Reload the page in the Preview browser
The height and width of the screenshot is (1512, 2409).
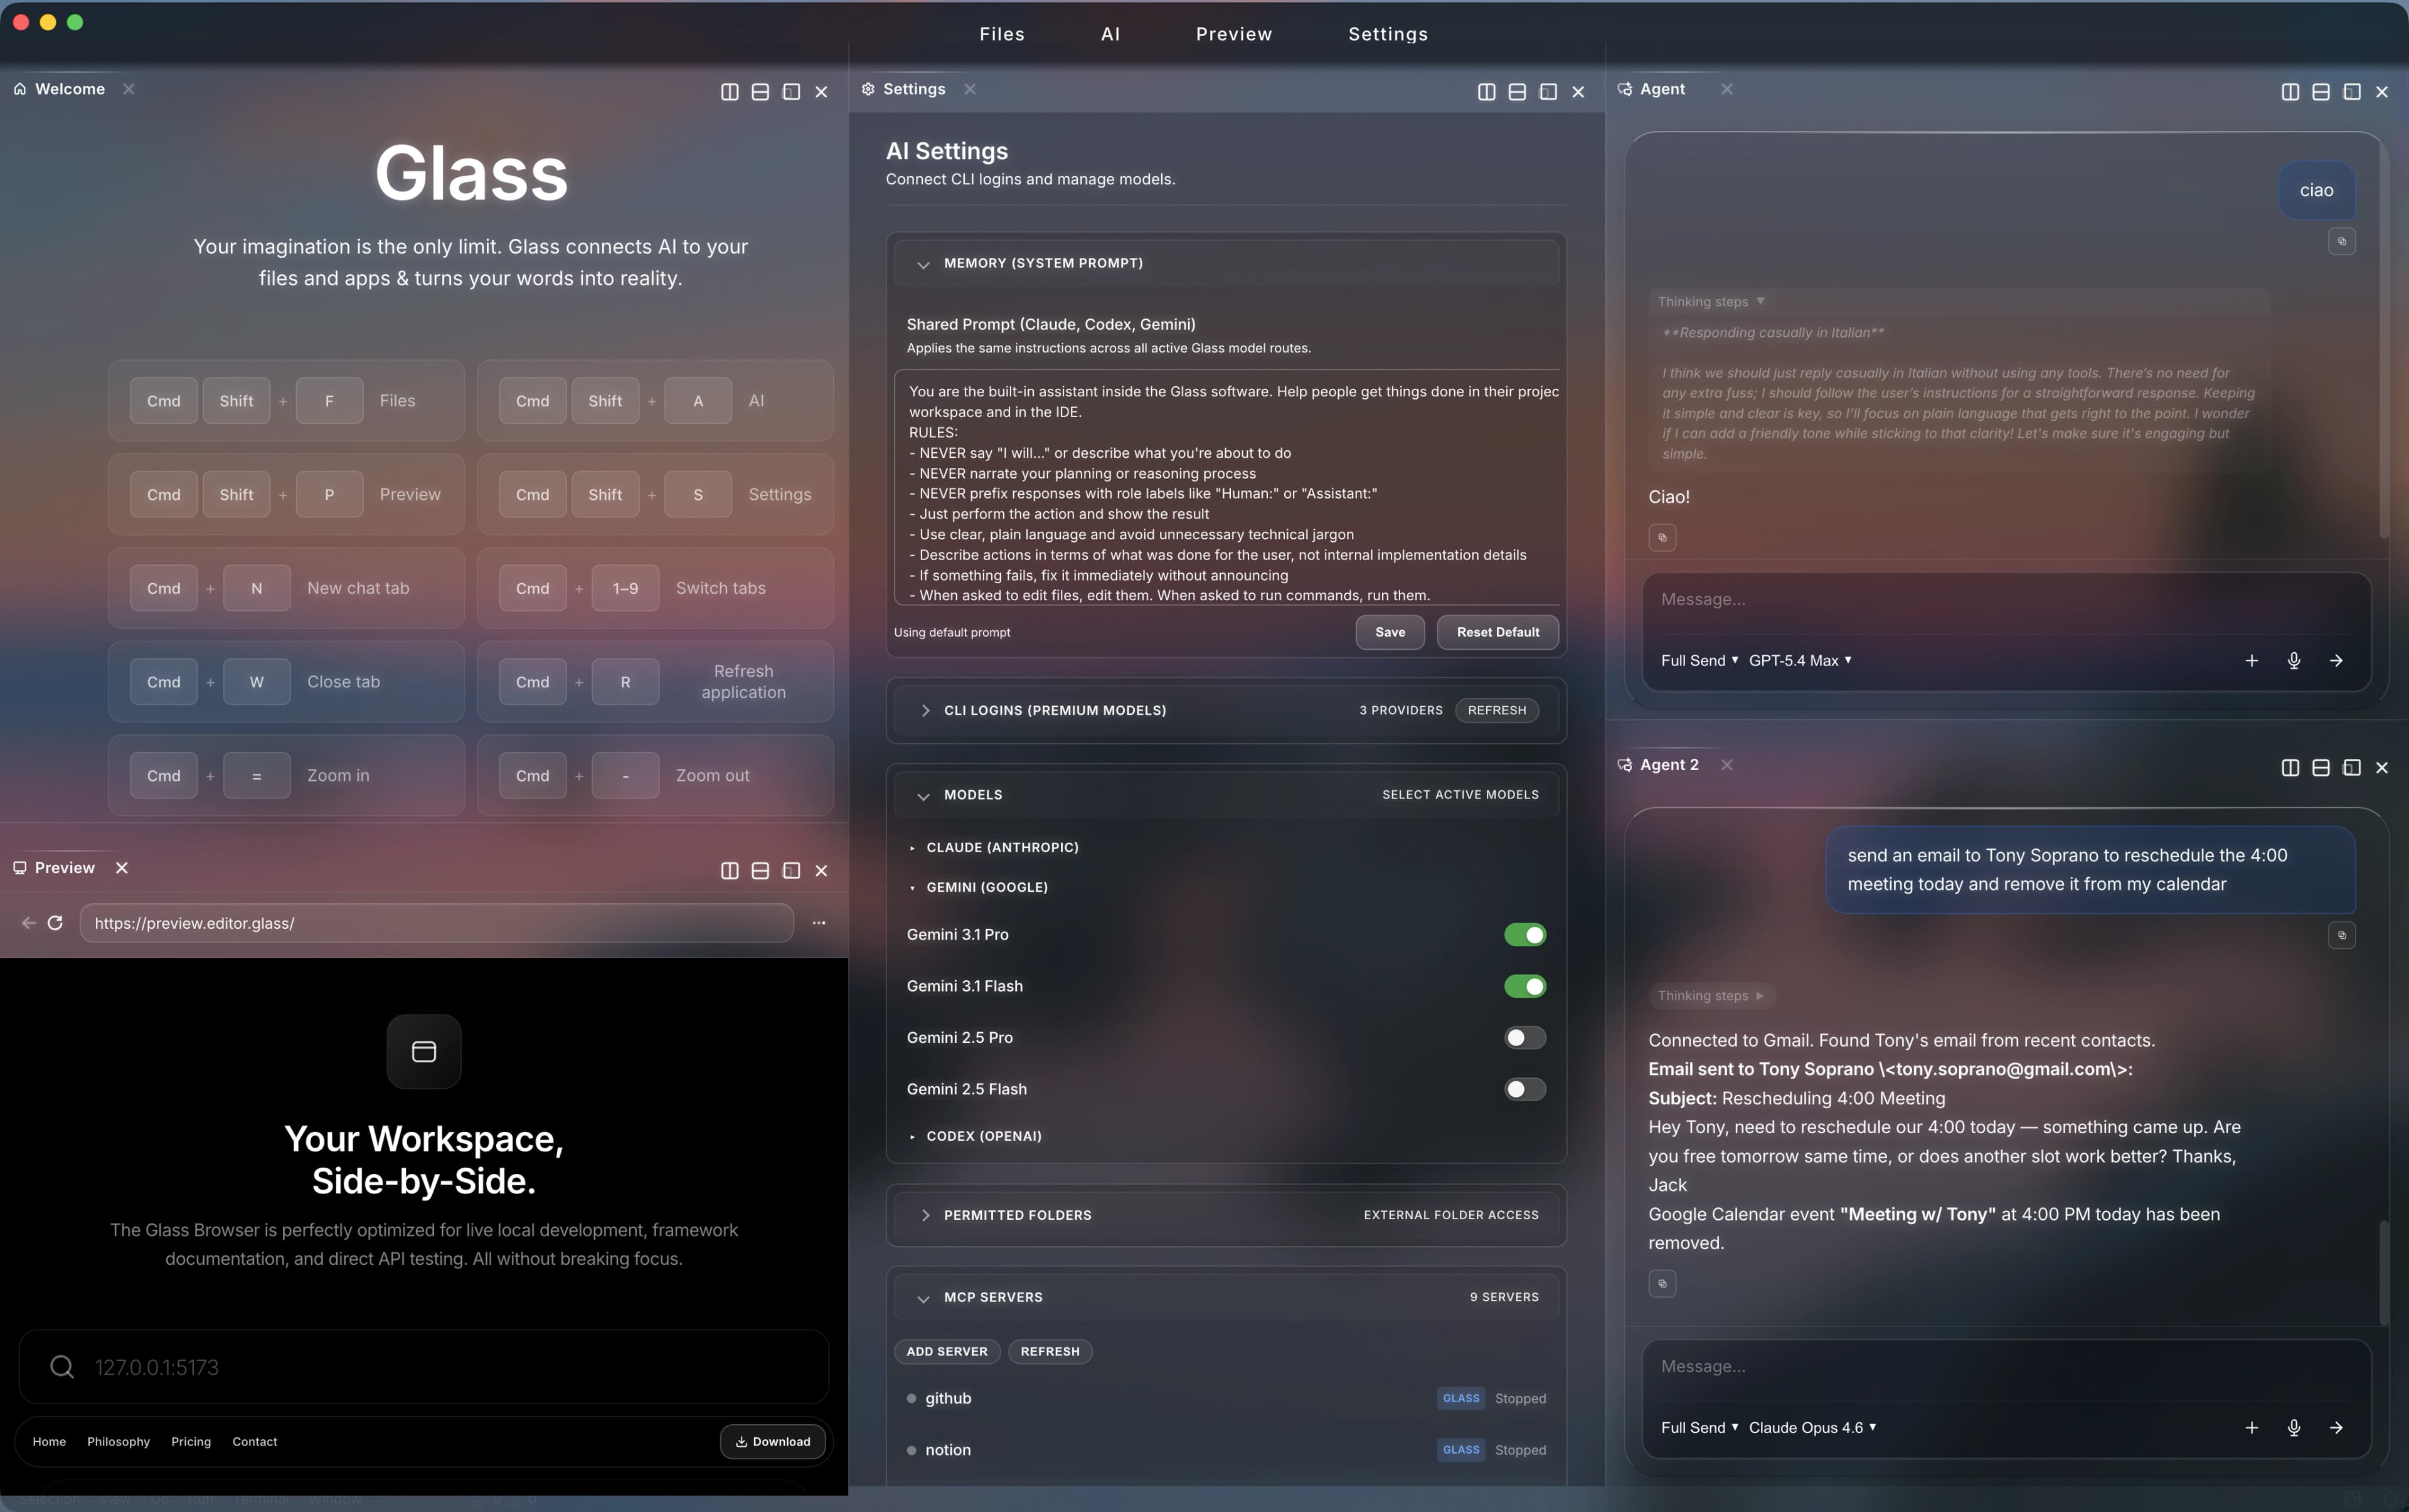coord(56,922)
